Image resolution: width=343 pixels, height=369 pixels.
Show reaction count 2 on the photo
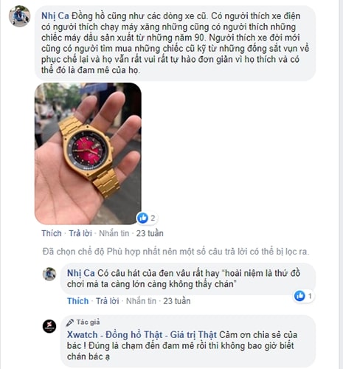[153, 218]
